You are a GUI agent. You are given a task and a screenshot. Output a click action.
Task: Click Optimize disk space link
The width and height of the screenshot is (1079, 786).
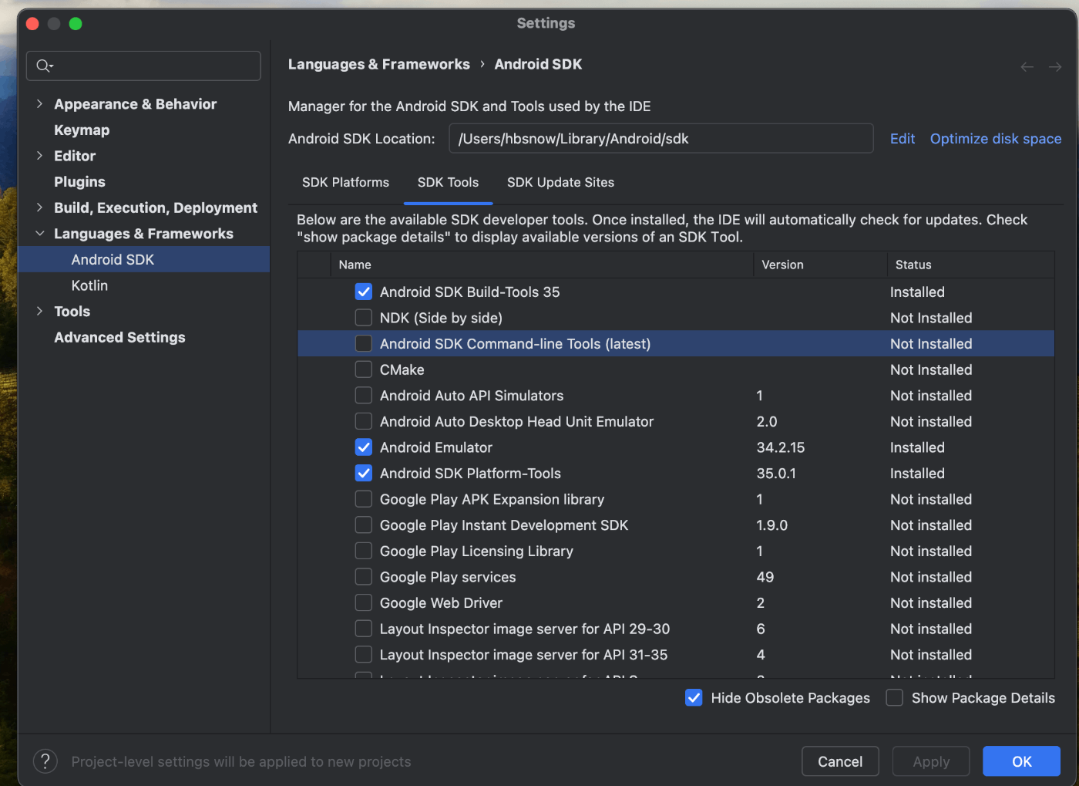[x=996, y=139]
